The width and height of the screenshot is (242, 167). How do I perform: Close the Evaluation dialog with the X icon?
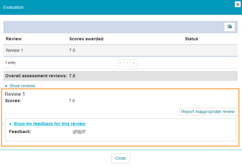(x=237, y=4)
